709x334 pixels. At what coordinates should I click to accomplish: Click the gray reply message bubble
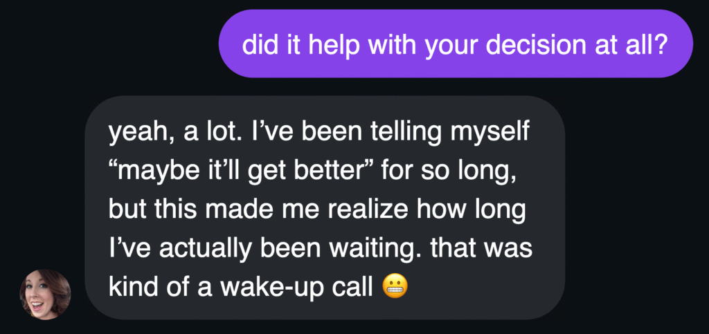(x=324, y=207)
